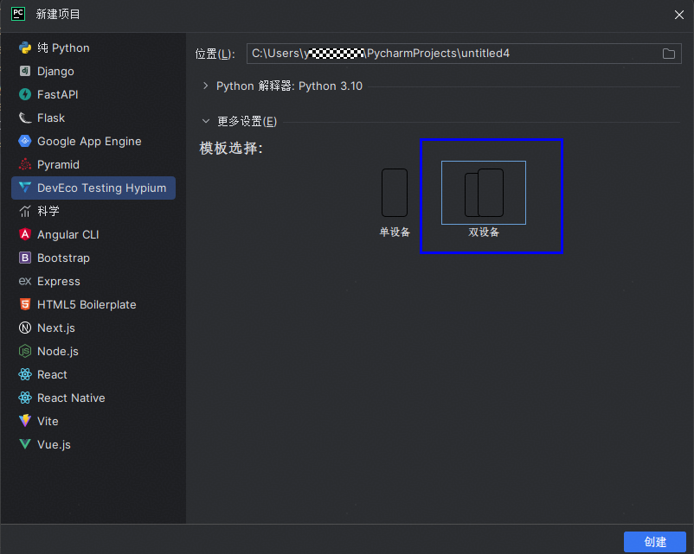This screenshot has height=554, width=694.
Task: Select the Vite icon
Action: point(25,421)
